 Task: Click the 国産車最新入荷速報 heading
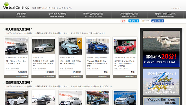tap(19, 82)
